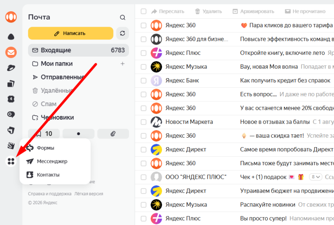Open Мессенджер from the services popup
334x225 pixels.
(55, 161)
